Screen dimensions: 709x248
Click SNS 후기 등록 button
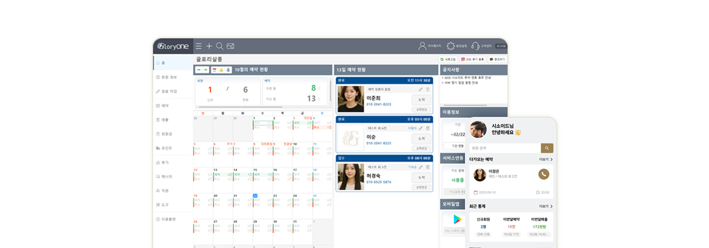[473, 59]
